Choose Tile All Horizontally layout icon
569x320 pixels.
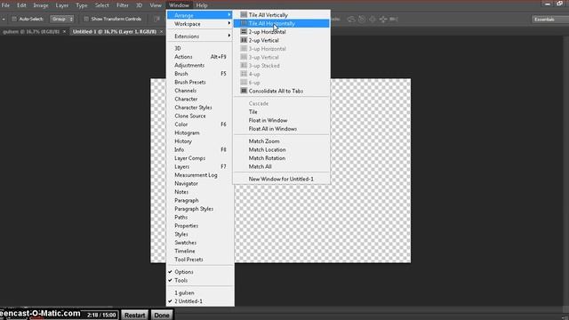[x=244, y=23]
